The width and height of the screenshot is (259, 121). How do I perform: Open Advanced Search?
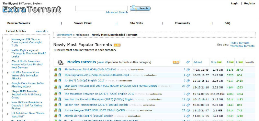[117, 12]
